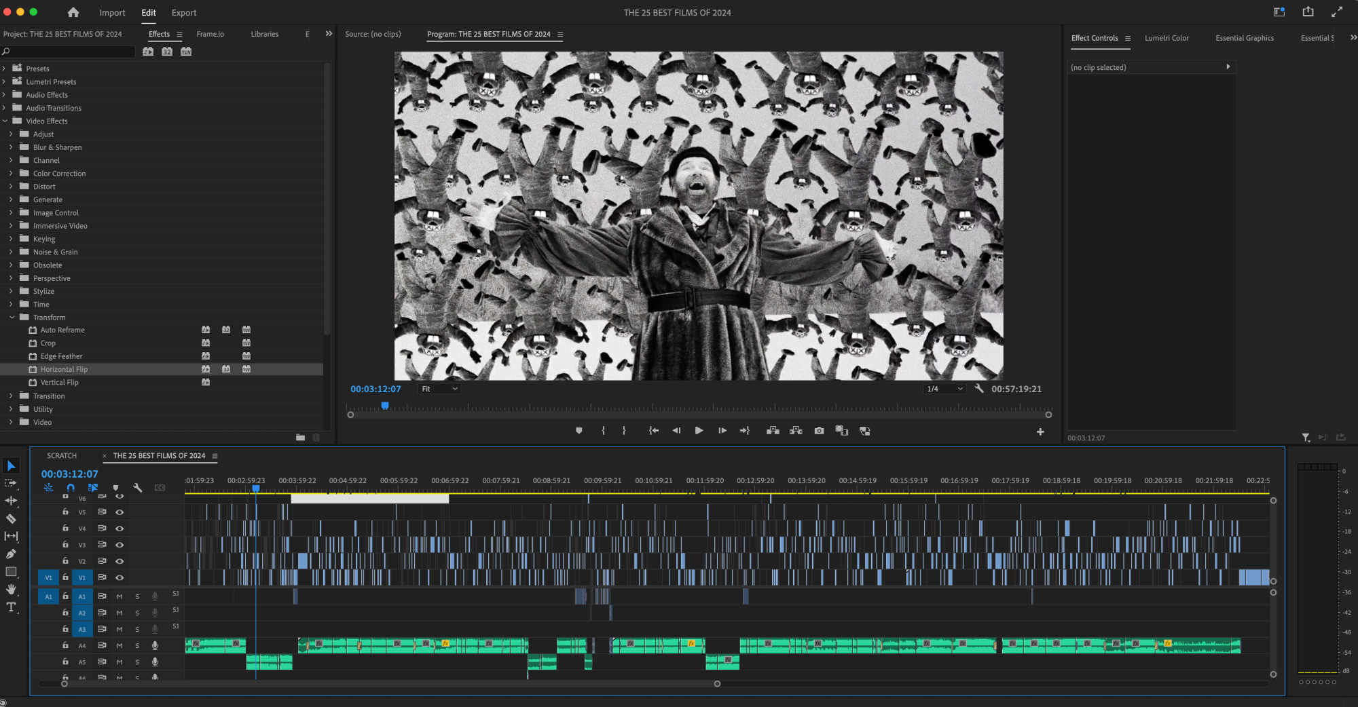Select the Horizontal Flip effect
Screen dimensions: 1358x707
pyautogui.click(x=64, y=369)
